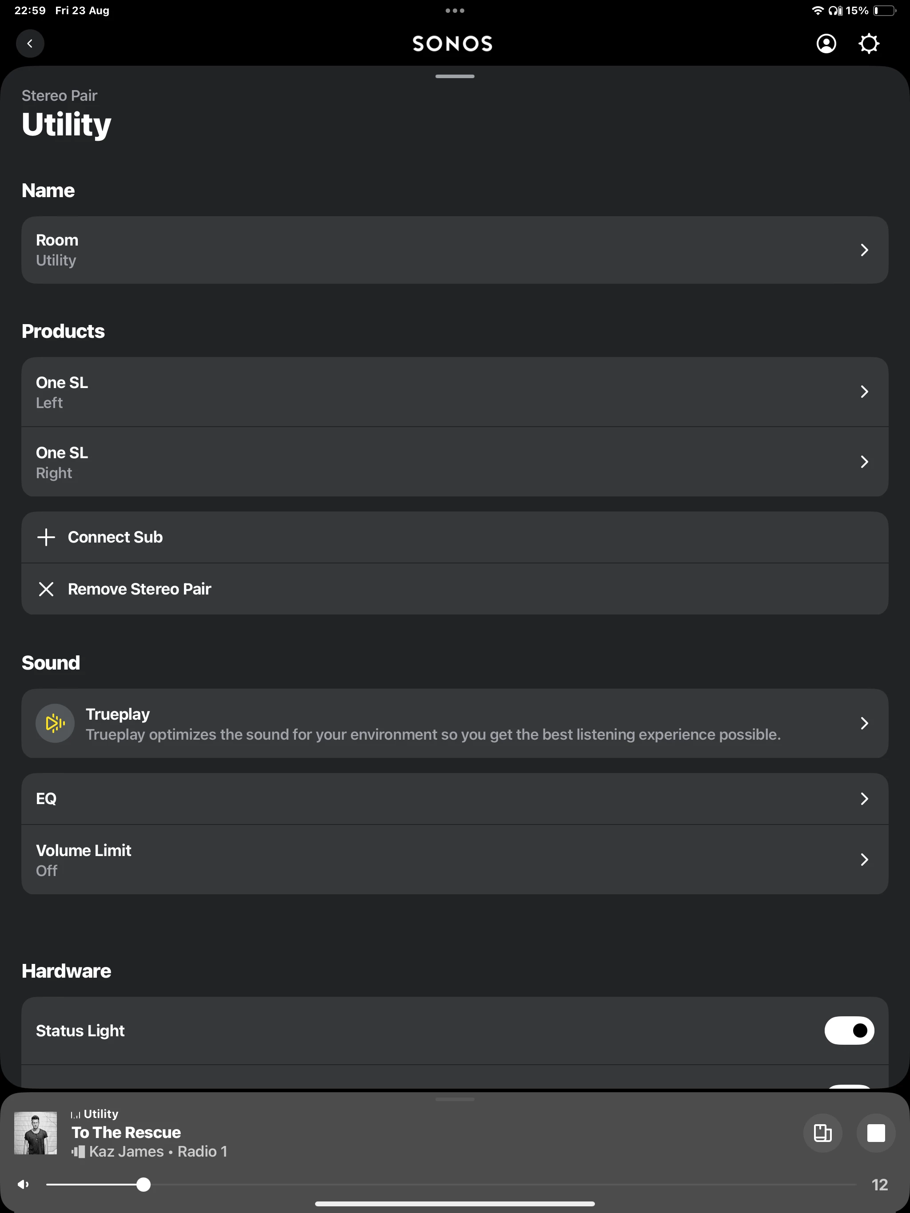Open the account profile icon
The height and width of the screenshot is (1213, 910).
826,44
